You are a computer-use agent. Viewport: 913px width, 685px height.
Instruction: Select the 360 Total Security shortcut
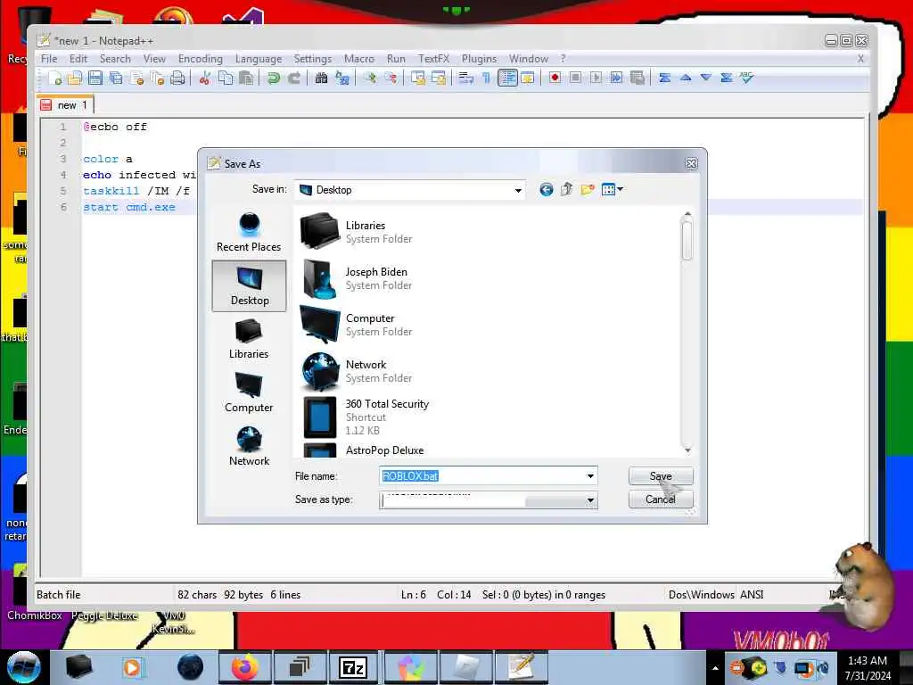[365, 417]
